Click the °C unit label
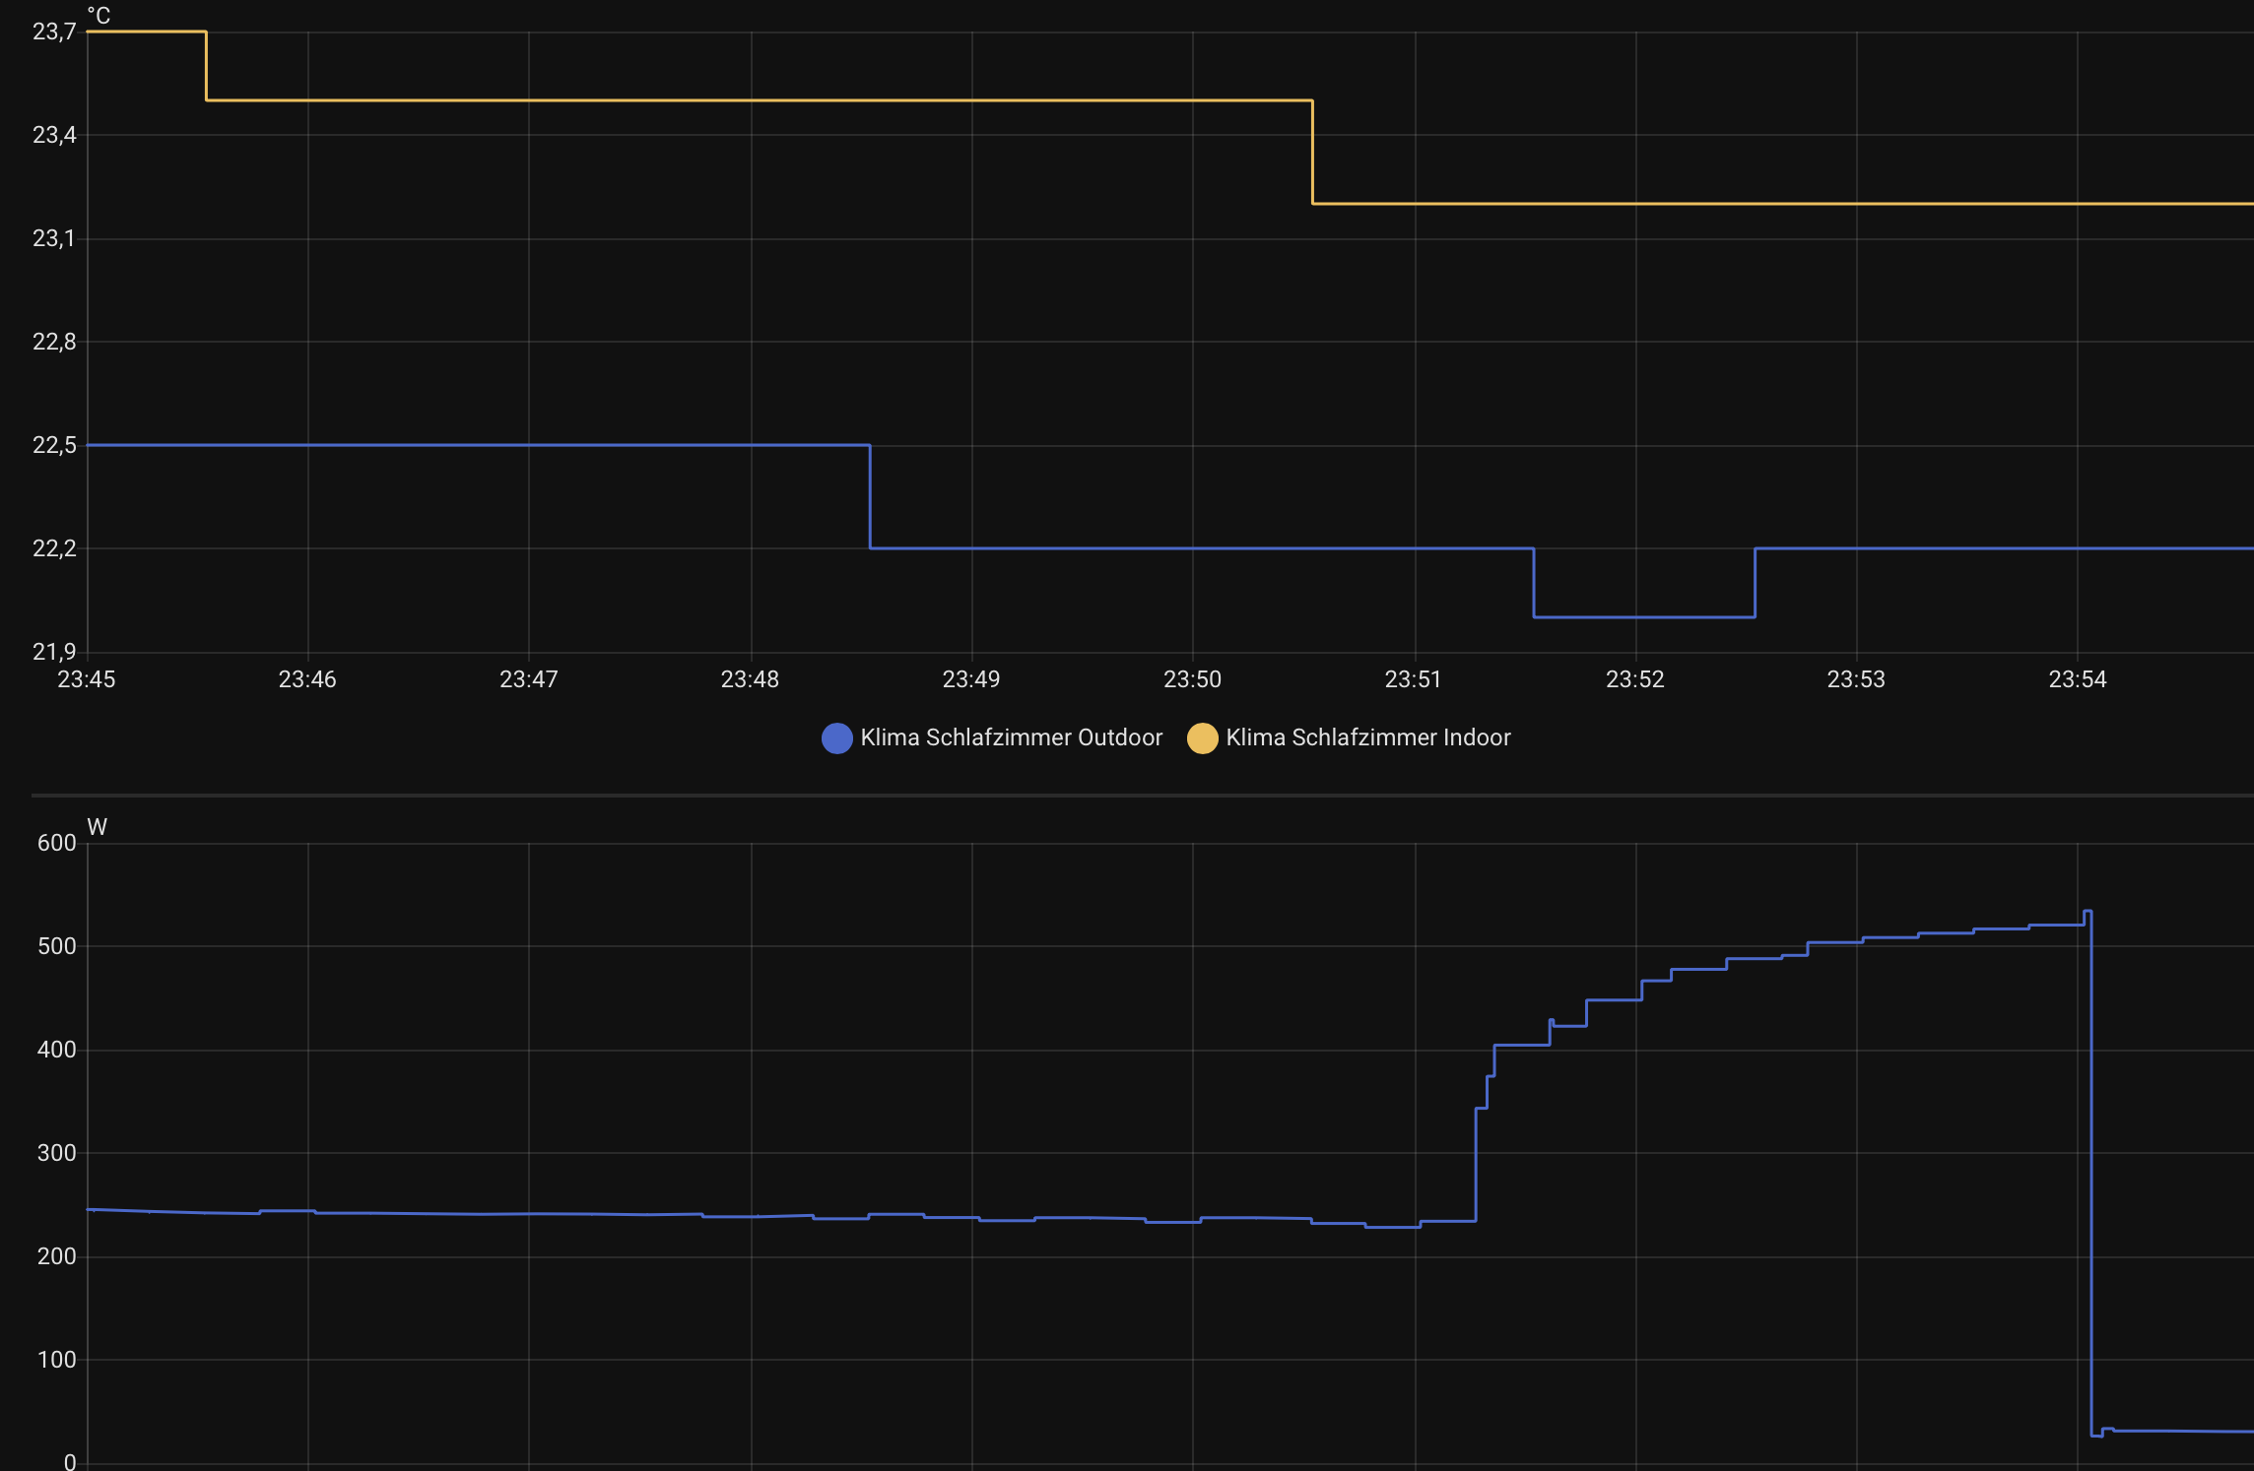 [x=99, y=15]
